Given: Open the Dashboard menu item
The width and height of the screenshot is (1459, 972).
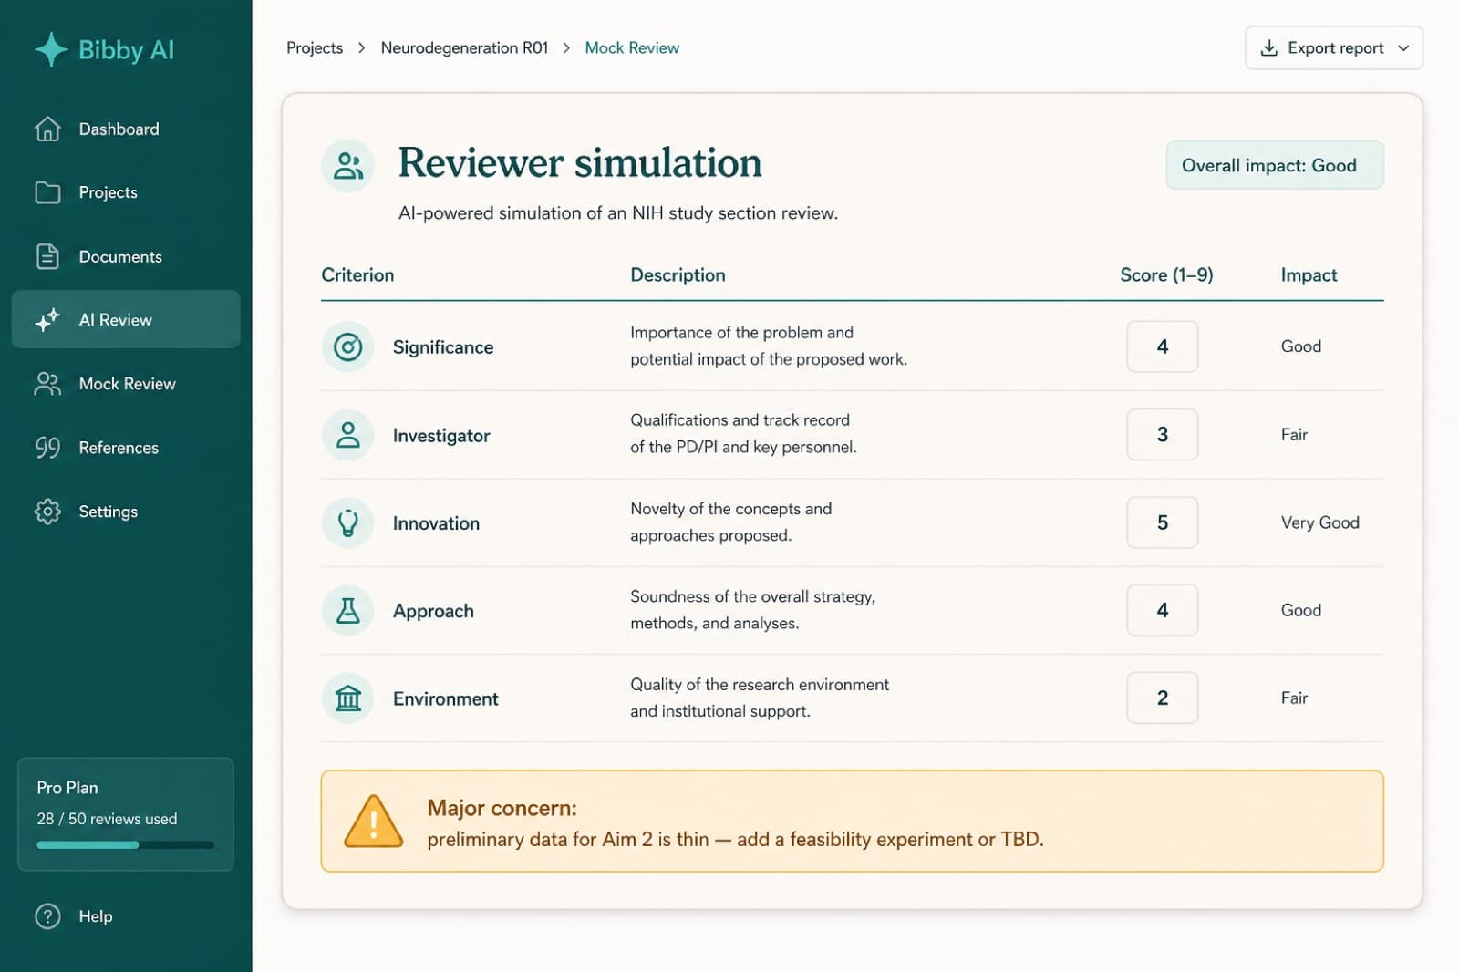Looking at the screenshot, I should point(126,129).
